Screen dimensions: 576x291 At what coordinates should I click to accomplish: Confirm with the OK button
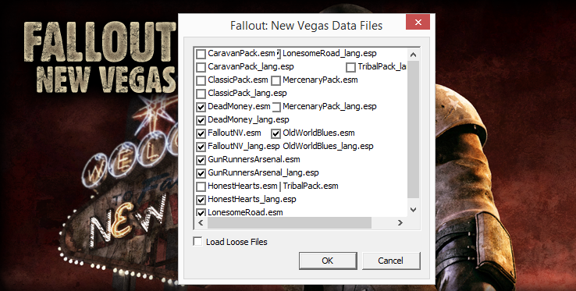click(x=328, y=261)
